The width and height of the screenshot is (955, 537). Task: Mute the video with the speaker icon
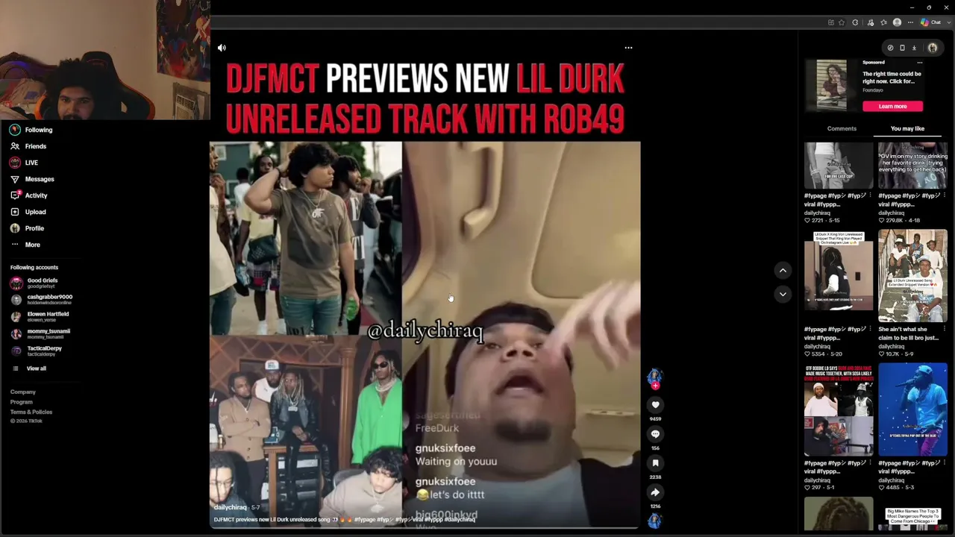tap(222, 48)
